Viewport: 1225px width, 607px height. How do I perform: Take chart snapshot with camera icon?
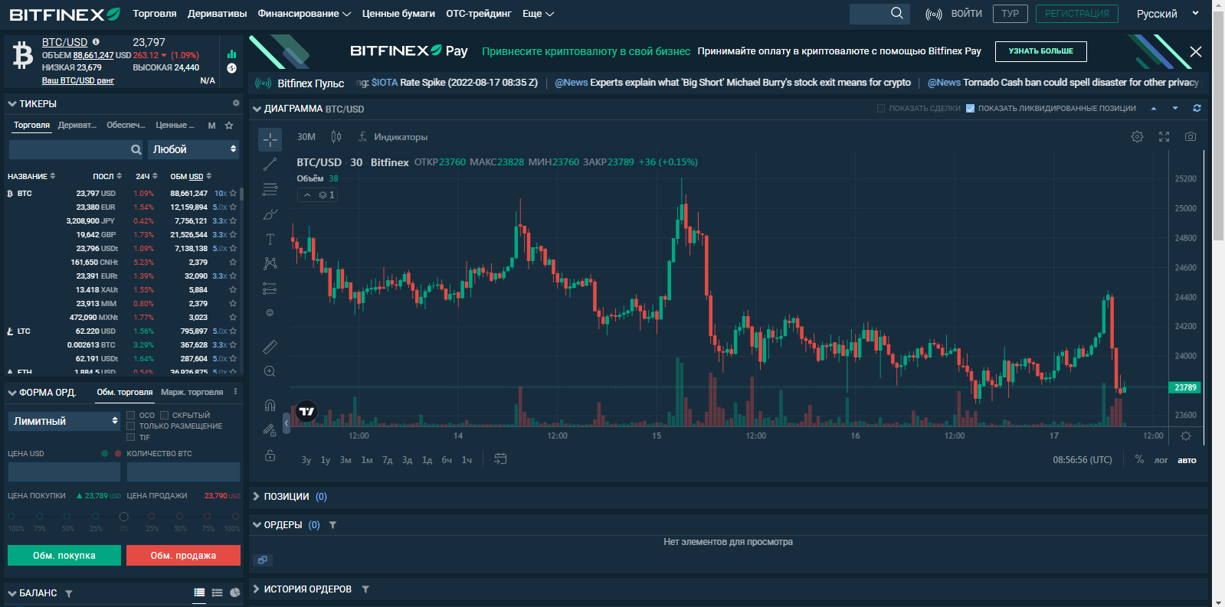[1190, 136]
